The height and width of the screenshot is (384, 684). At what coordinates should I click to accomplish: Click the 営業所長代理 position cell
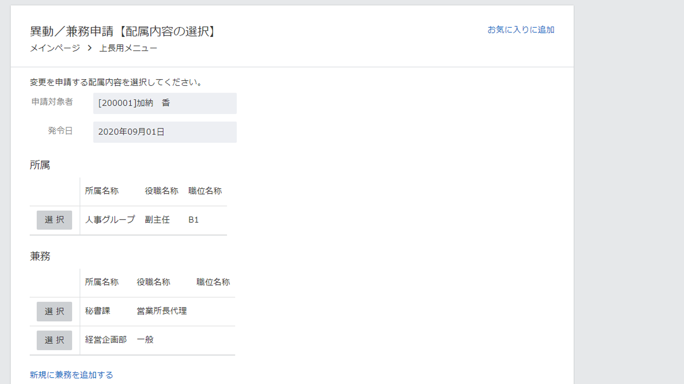[162, 311]
